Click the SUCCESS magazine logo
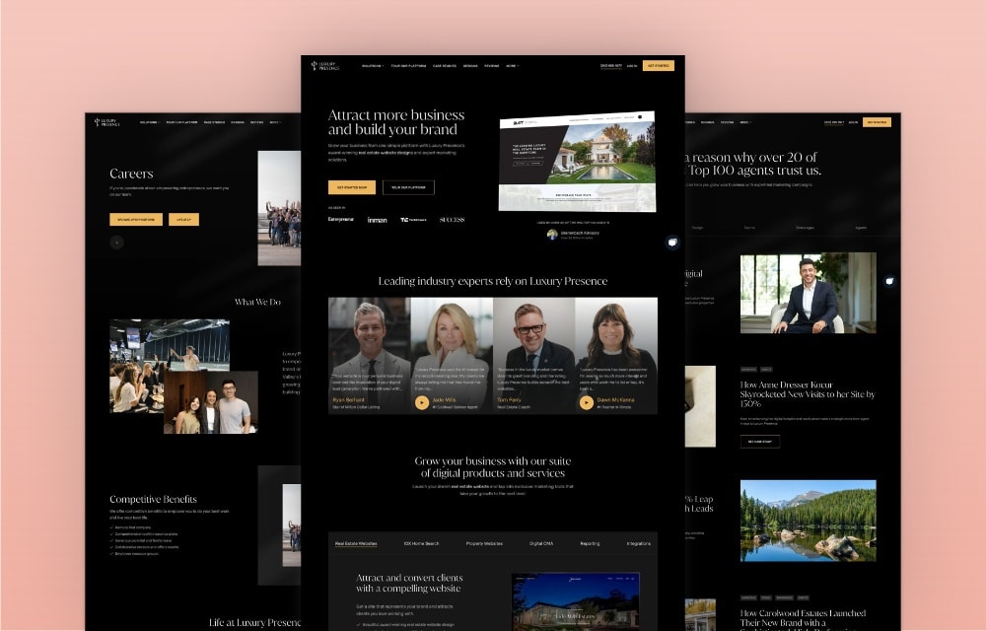 (452, 220)
